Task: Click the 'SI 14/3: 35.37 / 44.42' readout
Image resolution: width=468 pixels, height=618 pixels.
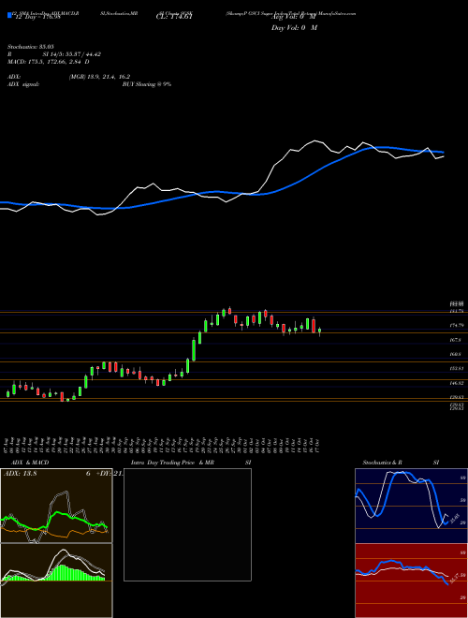Action: 72,54
